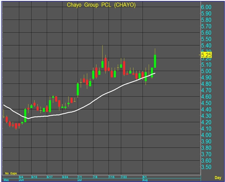Select the highlighted 5.25 last-price marker

(206, 55)
